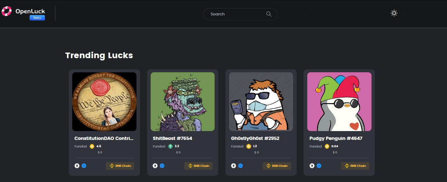Screen dimensions: 447x182
Task: Click the ShitBeast #7654 title link
Action: click(172, 138)
